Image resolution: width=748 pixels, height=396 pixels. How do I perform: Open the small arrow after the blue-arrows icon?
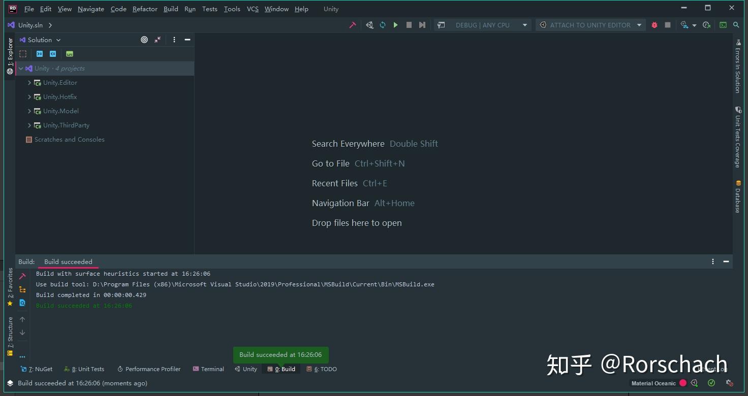[x=694, y=25]
